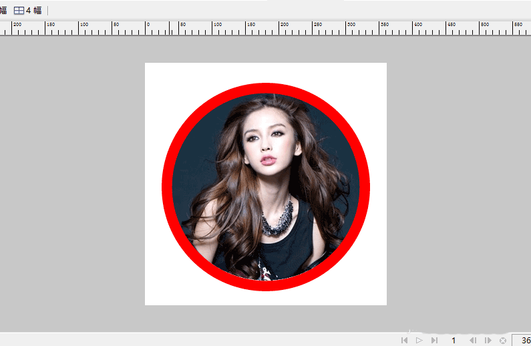Click the 4幅 grid icon
Screen dimensions: 531x346
pyautogui.click(x=19, y=10)
